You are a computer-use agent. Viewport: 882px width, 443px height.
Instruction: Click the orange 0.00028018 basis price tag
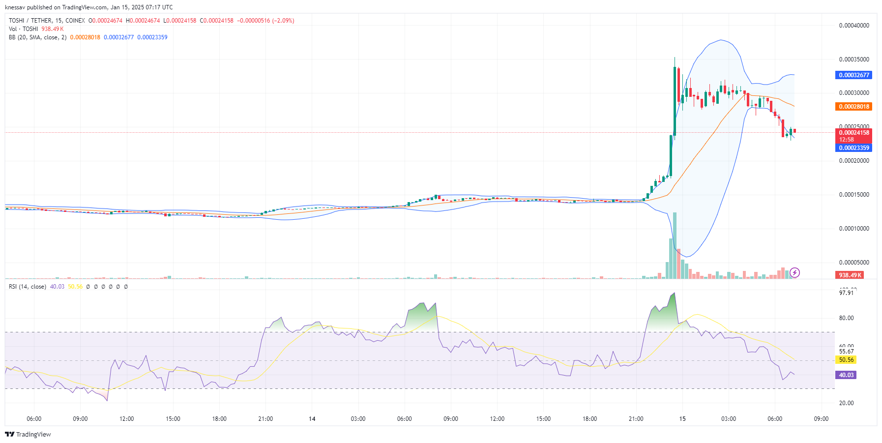click(853, 107)
